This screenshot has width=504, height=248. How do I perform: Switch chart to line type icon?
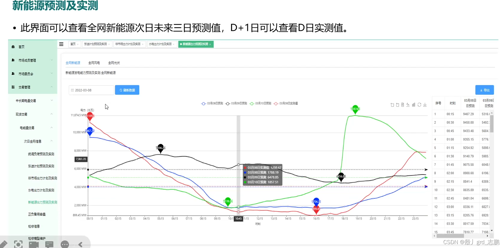(x=408, y=105)
